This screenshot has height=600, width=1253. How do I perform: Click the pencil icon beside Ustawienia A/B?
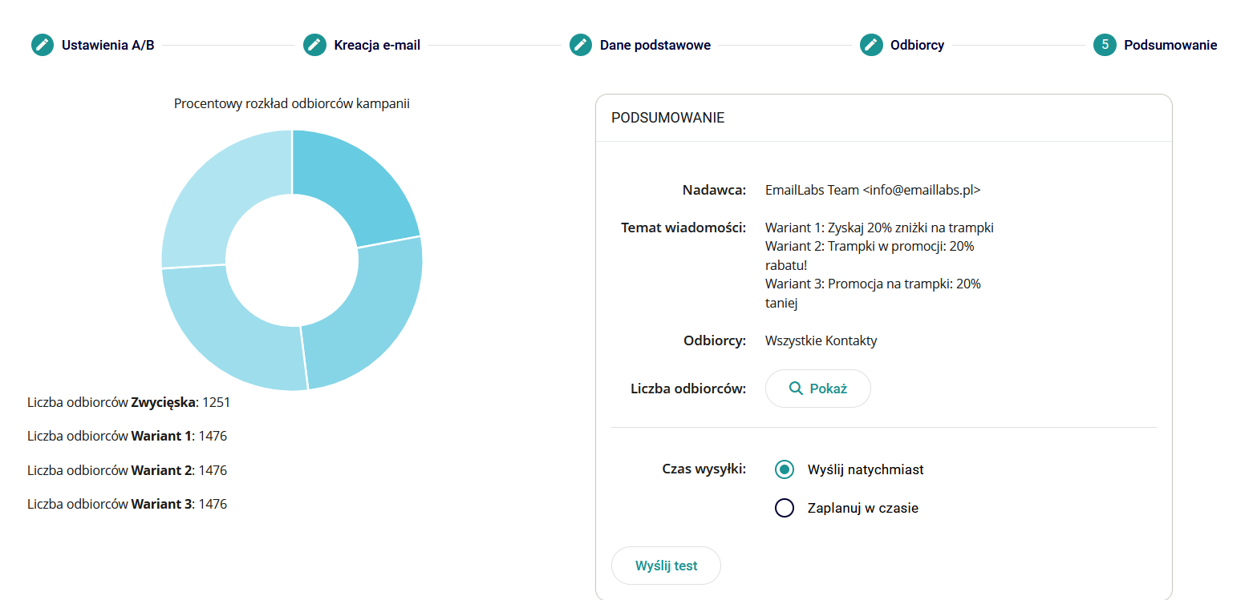[x=43, y=45]
